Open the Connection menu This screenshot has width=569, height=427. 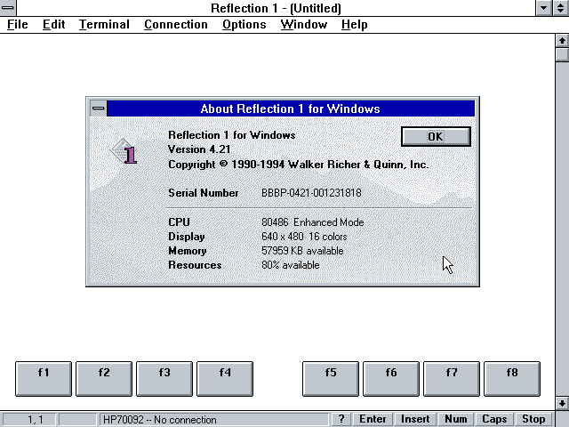[176, 24]
